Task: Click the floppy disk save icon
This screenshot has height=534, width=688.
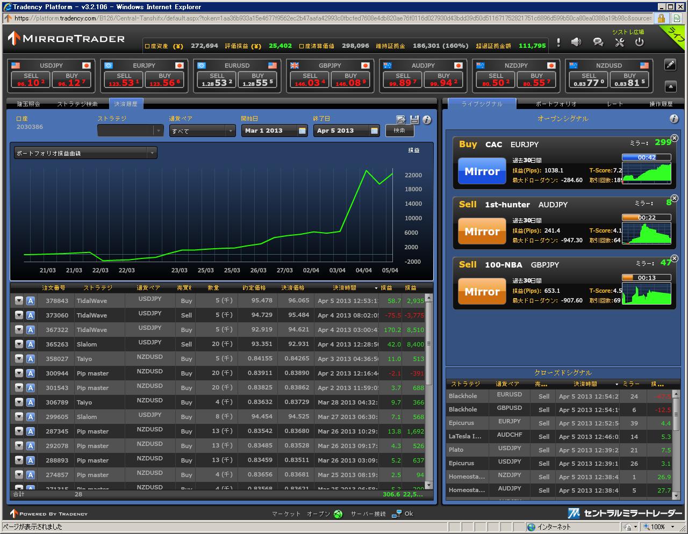Action: pyautogui.click(x=414, y=120)
